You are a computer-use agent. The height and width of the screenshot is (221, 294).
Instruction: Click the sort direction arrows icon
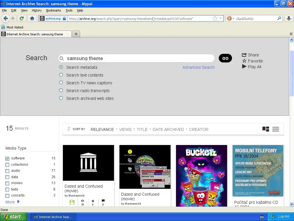pos(69,129)
